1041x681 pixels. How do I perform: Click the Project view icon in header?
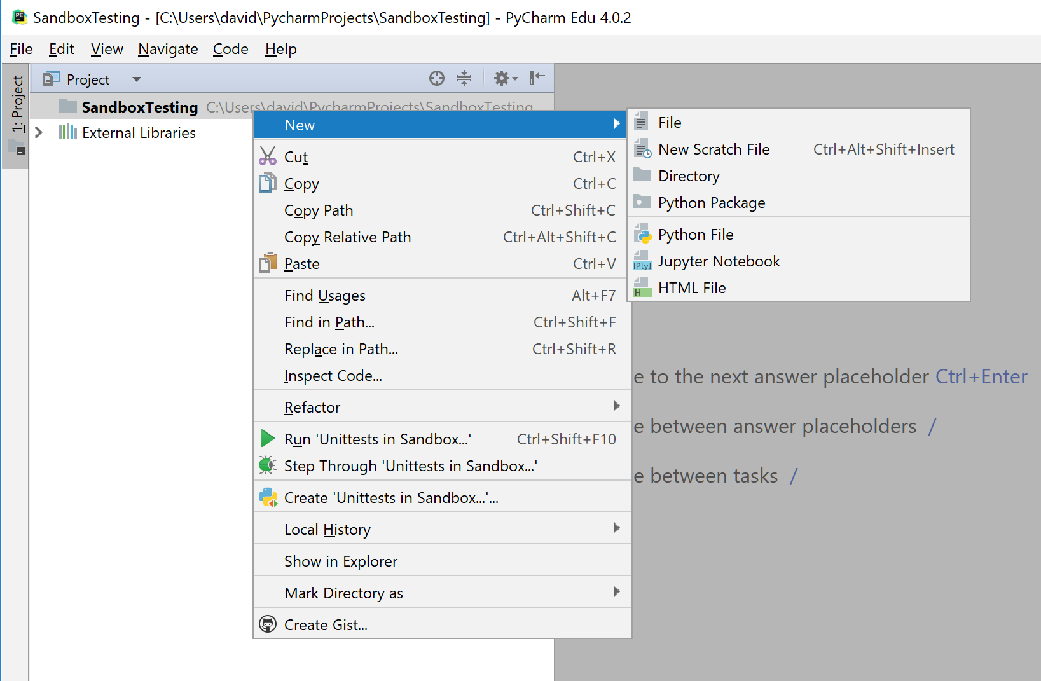51,79
